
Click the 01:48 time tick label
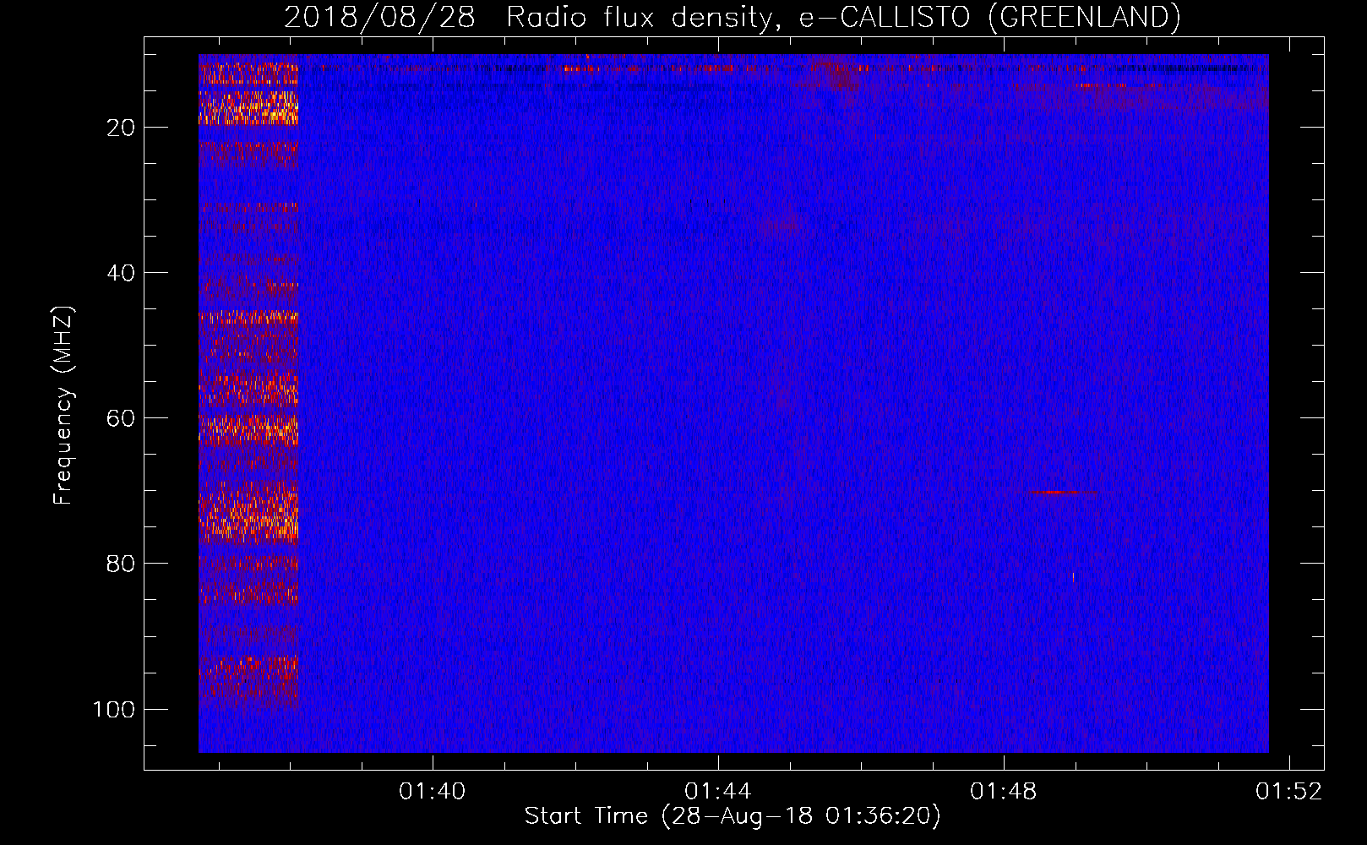tap(1004, 792)
